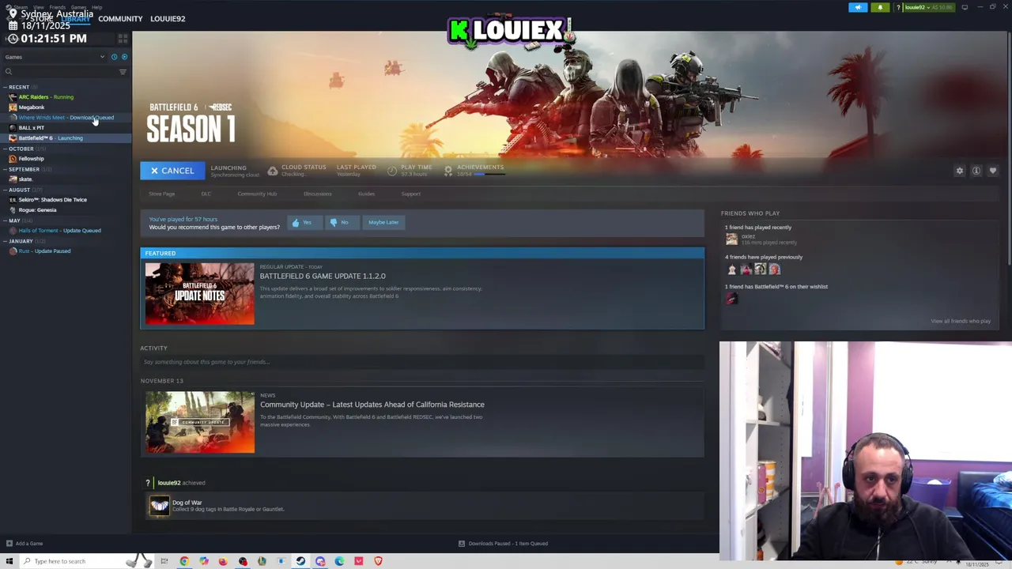Select Where Winds Meet in library

(66, 118)
